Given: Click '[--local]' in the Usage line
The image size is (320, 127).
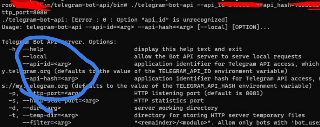Looking at the screenshot, I should click(213, 27).
